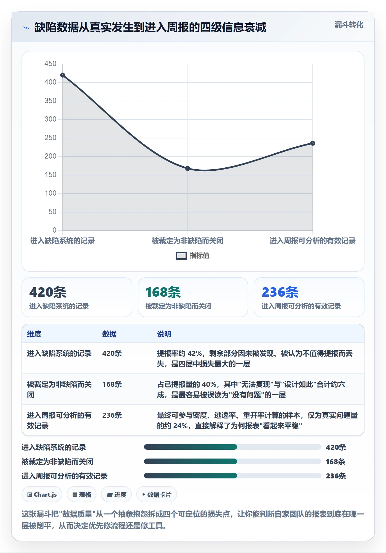Screen dimensions: 386x553
Task: Click the progress bar for 进入周报可分析的有效记录
Action: click(x=233, y=476)
